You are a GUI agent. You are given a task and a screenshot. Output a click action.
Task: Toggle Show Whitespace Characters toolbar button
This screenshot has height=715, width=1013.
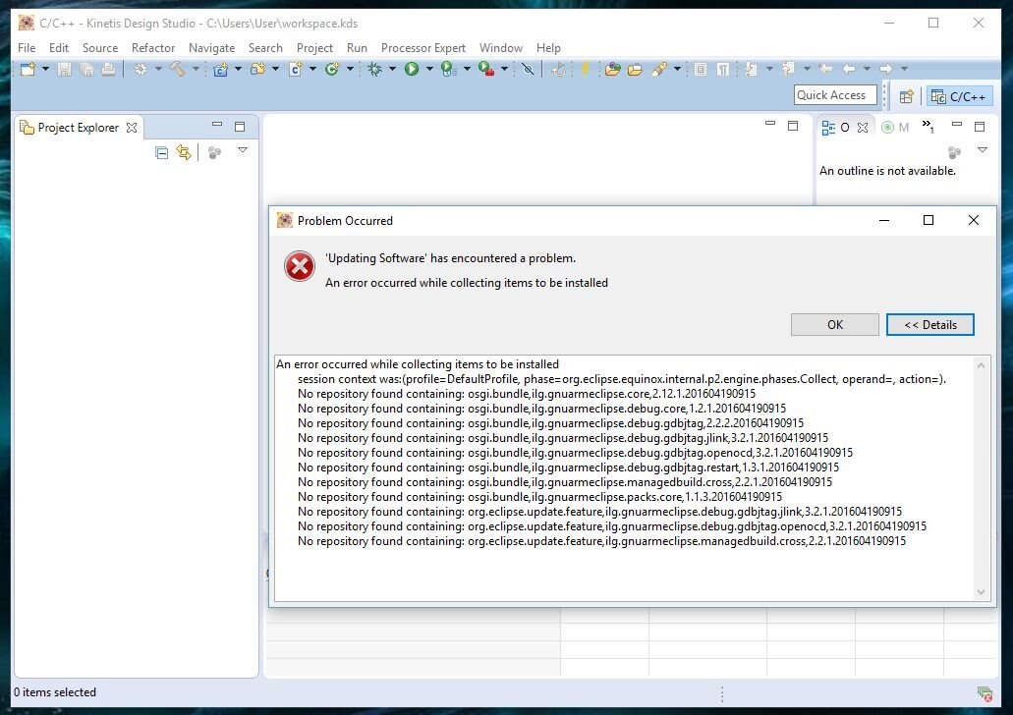(722, 69)
